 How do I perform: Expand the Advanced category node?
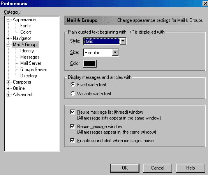8,95
